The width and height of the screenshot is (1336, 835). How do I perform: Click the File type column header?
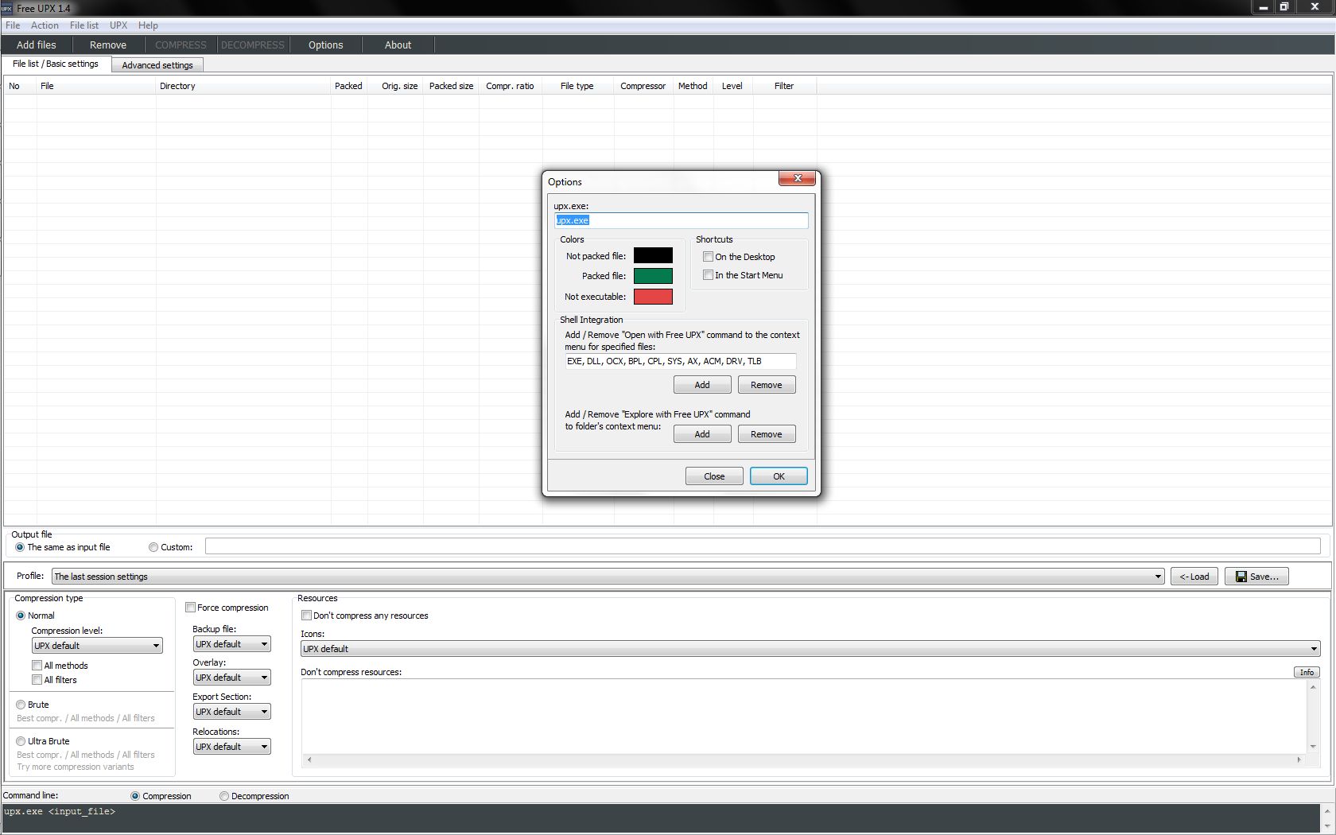[x=577, y=86]
